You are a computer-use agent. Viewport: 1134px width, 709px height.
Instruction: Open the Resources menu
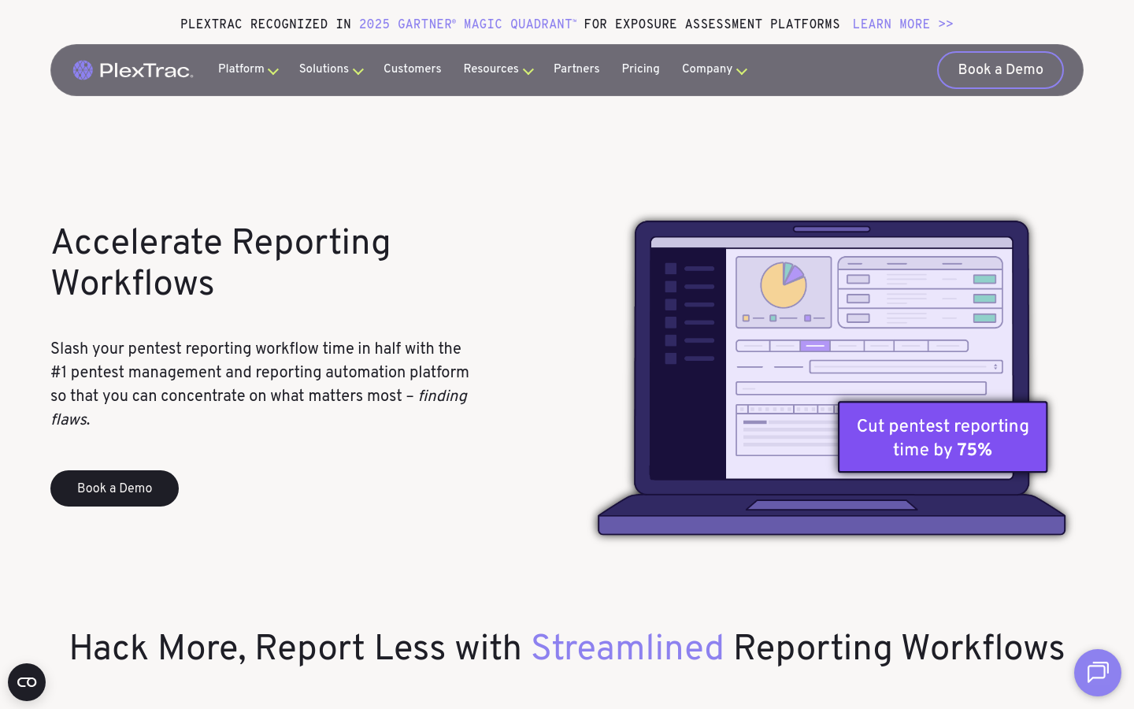click(x=491, y=69)
